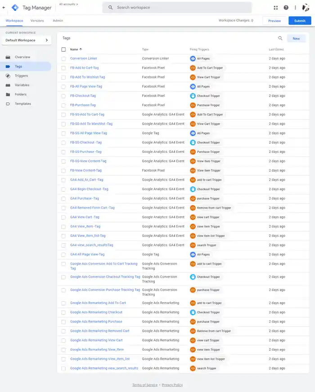Screen dimensions: 315x392
Task: Select Tags in the sidebar
Action: pyautogui.click(x=26, y=66)
